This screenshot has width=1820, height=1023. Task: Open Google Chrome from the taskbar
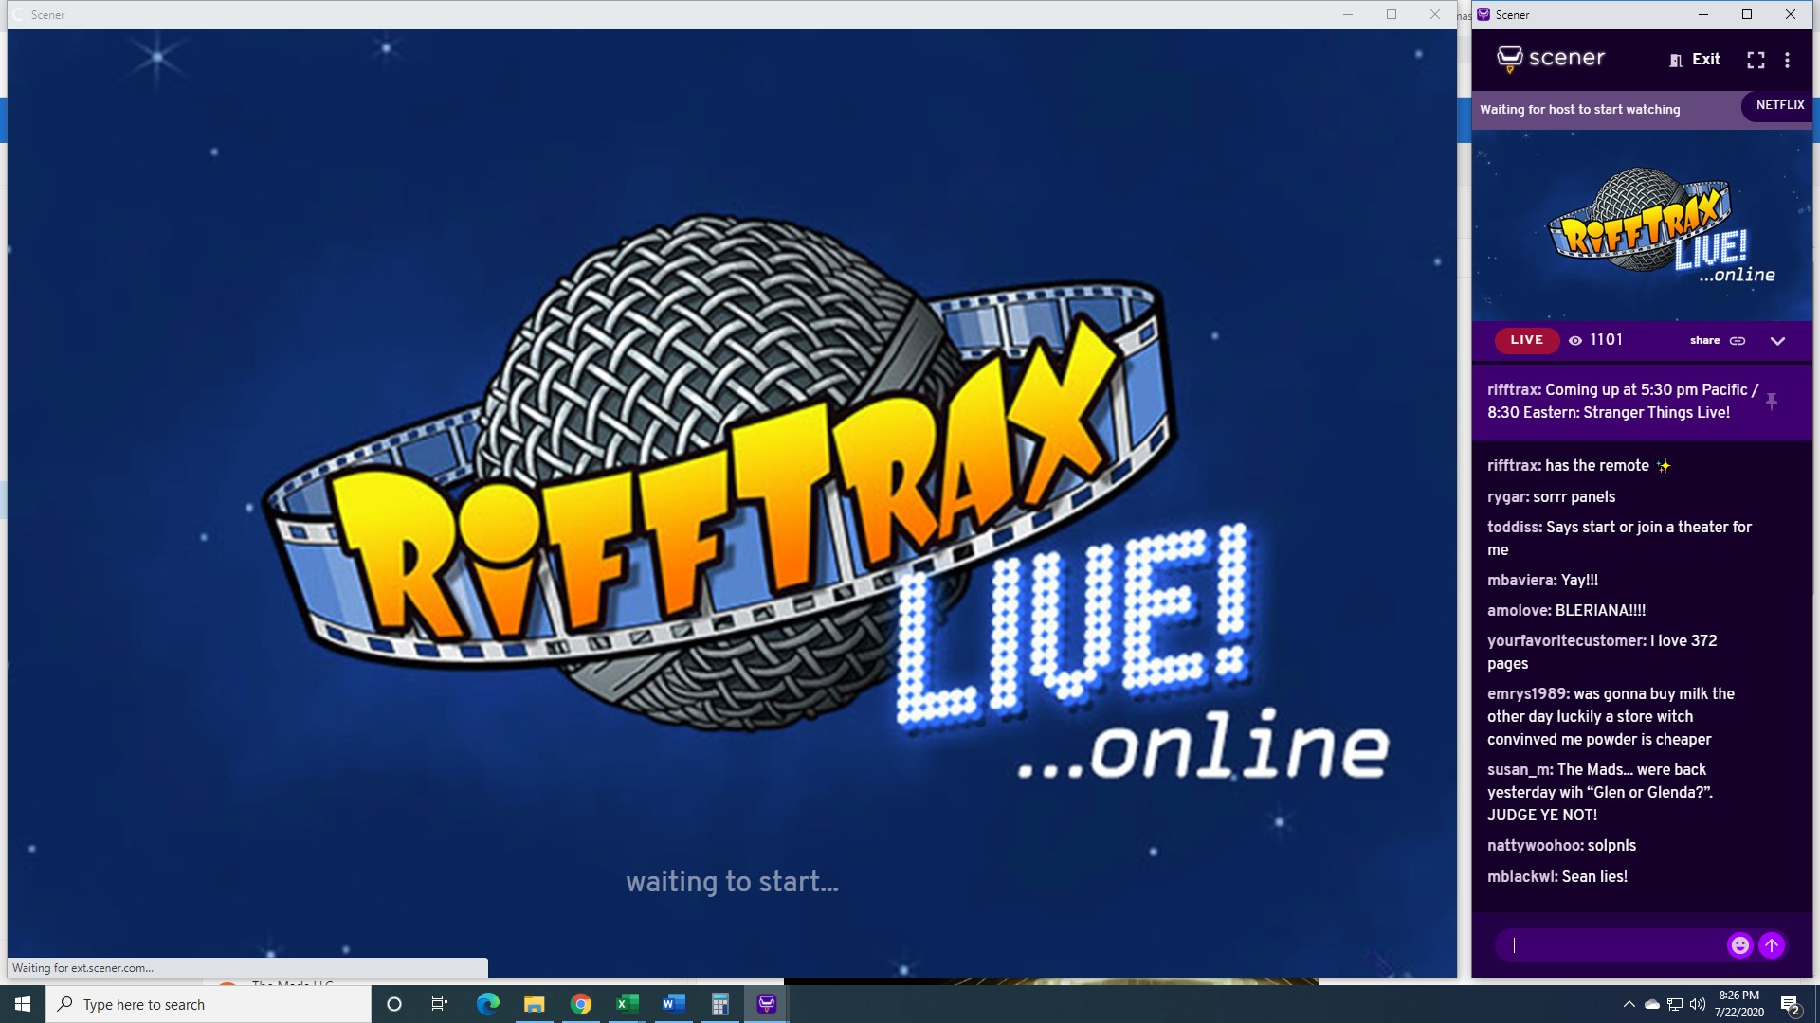point(581,1004)
